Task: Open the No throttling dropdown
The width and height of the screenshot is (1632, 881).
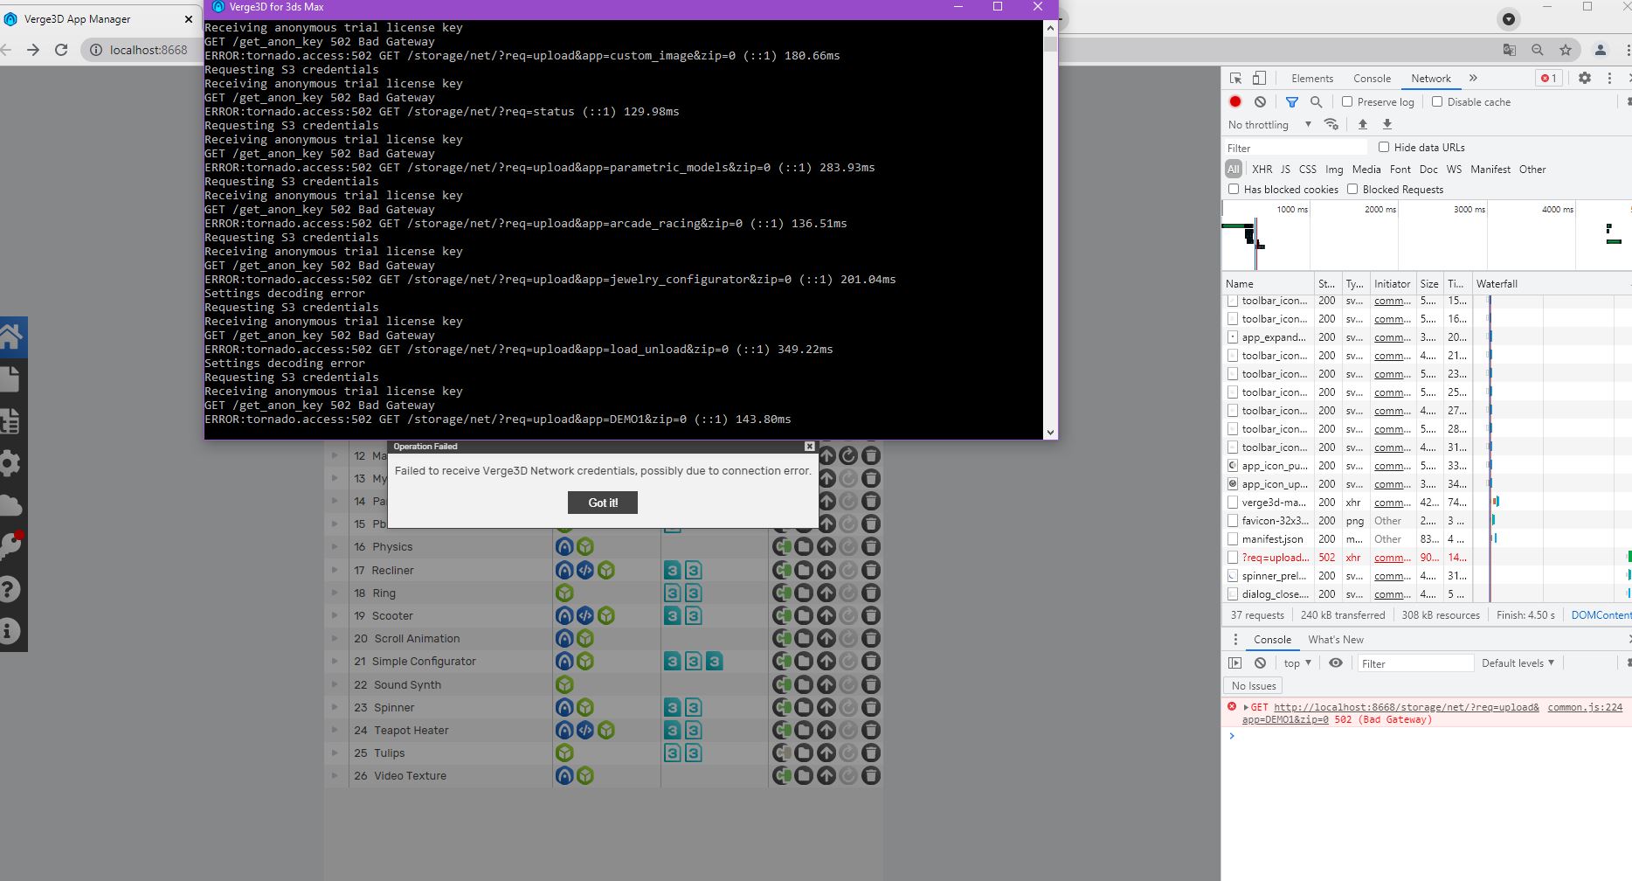Action: point(1269,124)
